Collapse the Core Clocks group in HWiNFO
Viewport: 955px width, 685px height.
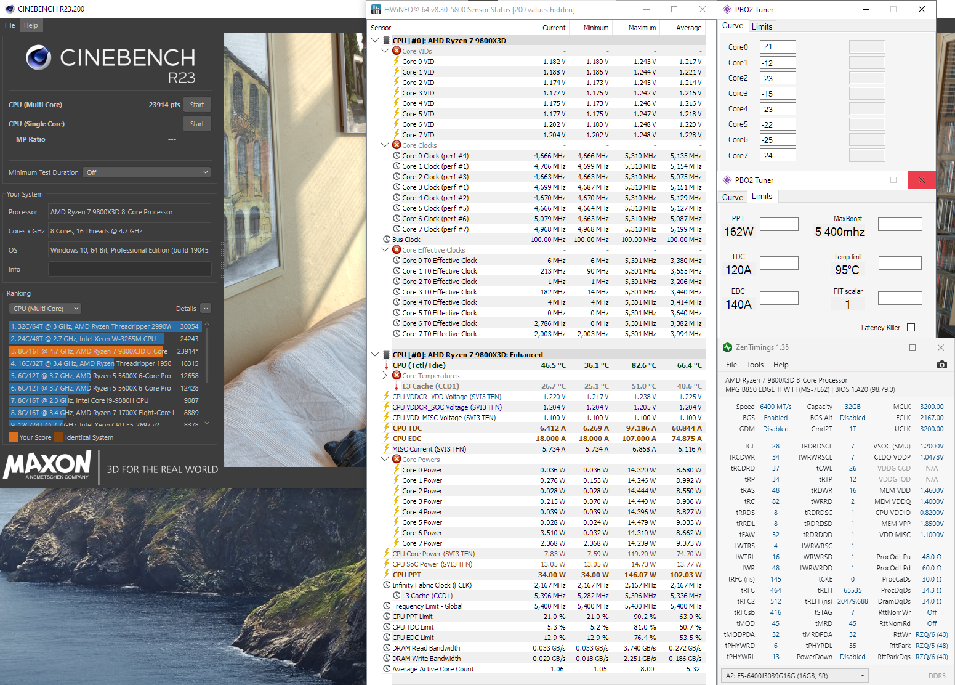[x=385, y=145]
